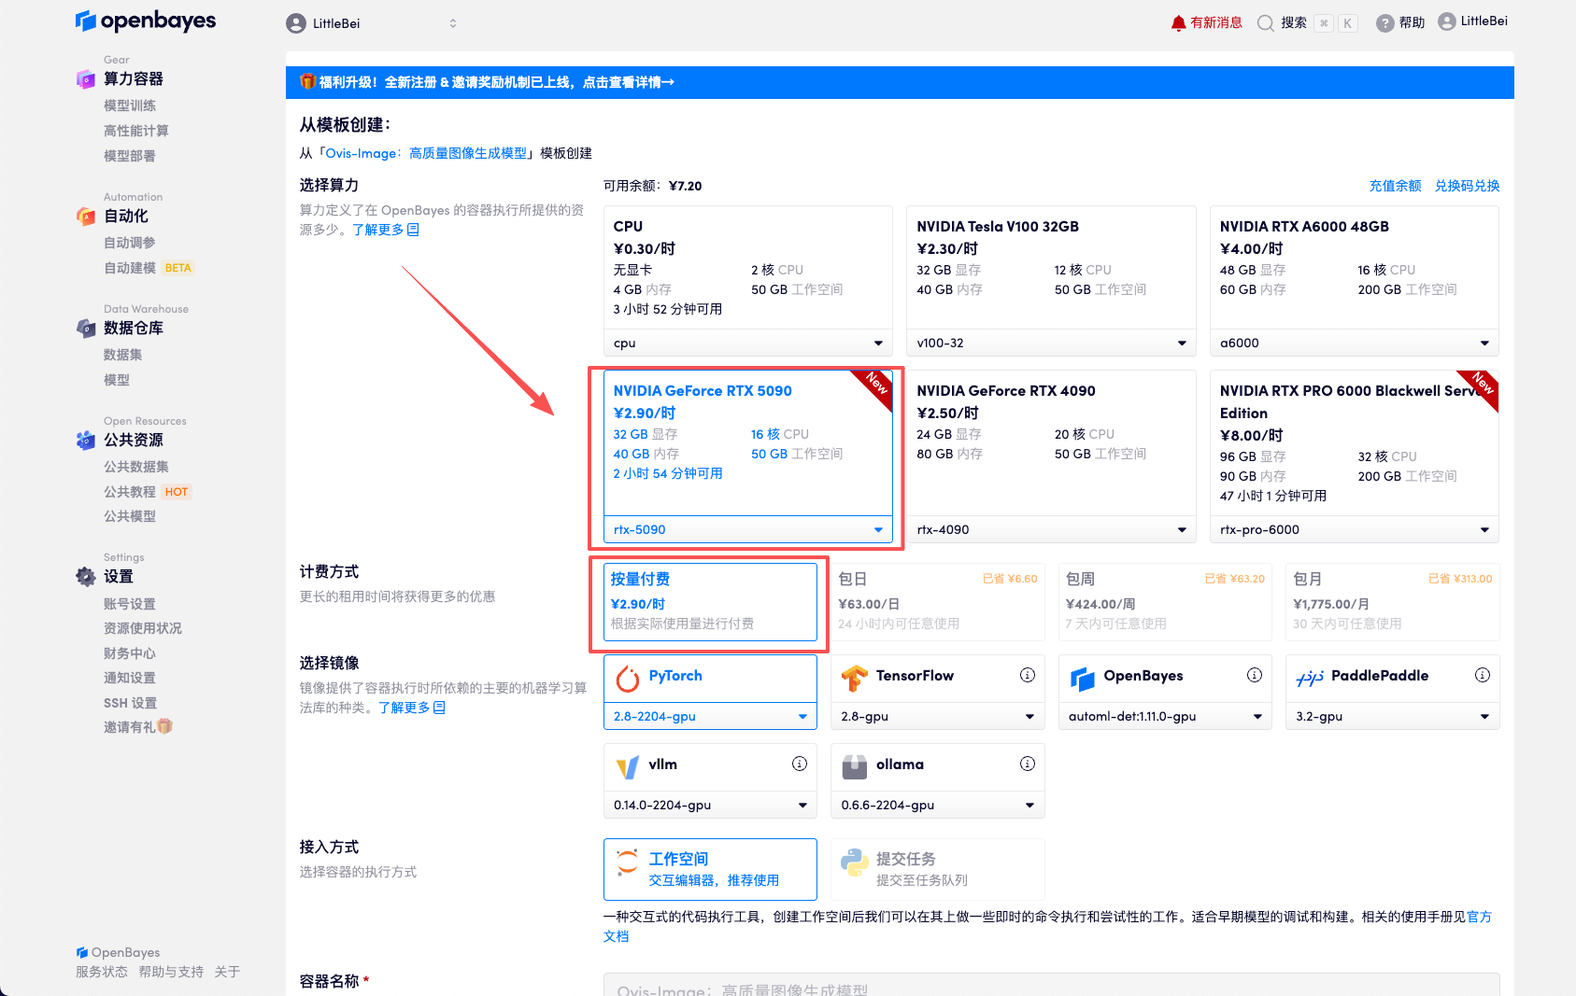Open ollama 0.6.6-2204-gpu version dropdown

coord(938,805)
